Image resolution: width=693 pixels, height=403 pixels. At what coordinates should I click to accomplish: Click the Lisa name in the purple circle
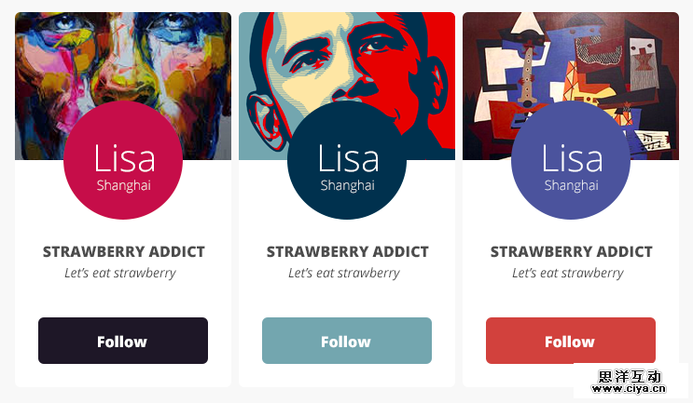tap(573, 158)
